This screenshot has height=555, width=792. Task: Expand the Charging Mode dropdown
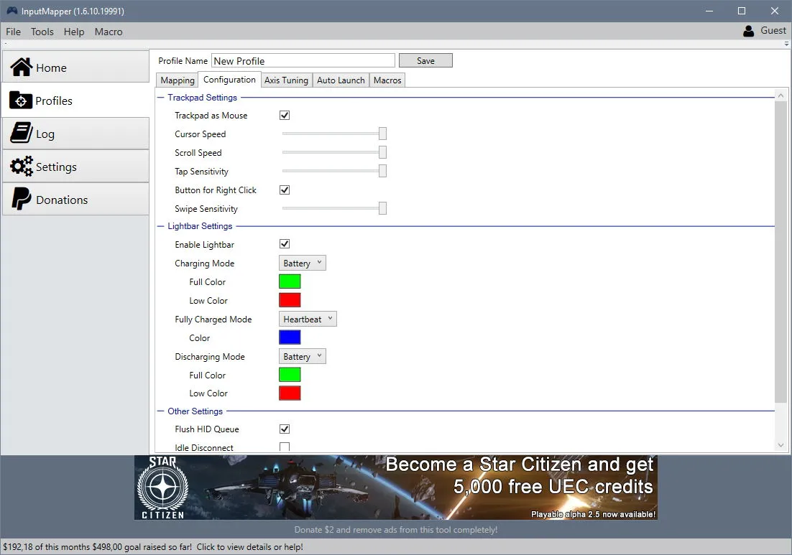click(302, 263)
